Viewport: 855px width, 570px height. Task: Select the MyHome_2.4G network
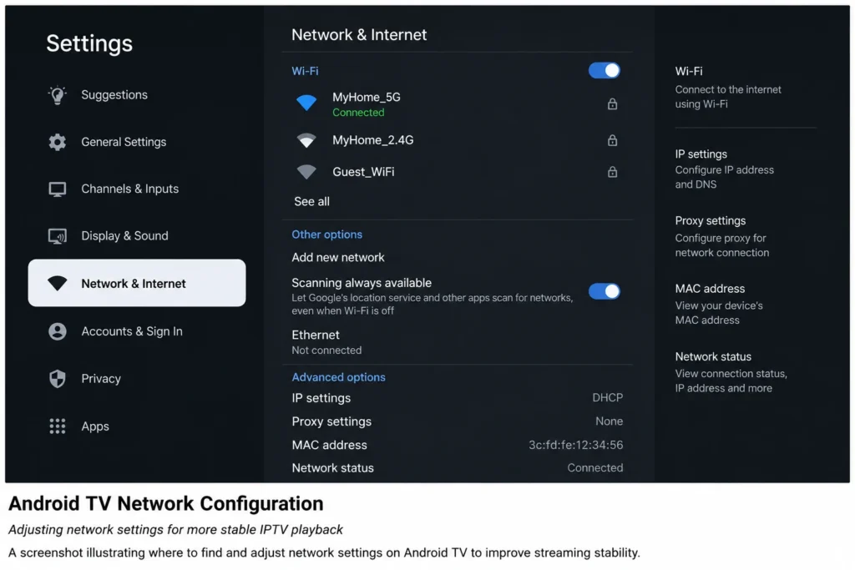click(457, 140)
